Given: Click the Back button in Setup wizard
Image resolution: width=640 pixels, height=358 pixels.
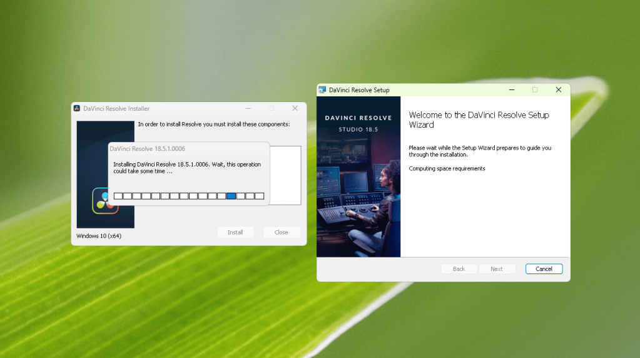Looking at the screenshot, I should 459,268.
